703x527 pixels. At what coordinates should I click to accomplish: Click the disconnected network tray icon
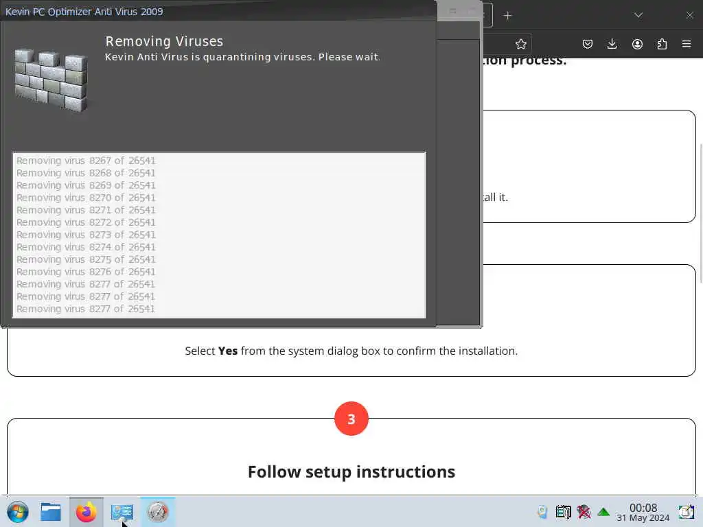[584, 512]
